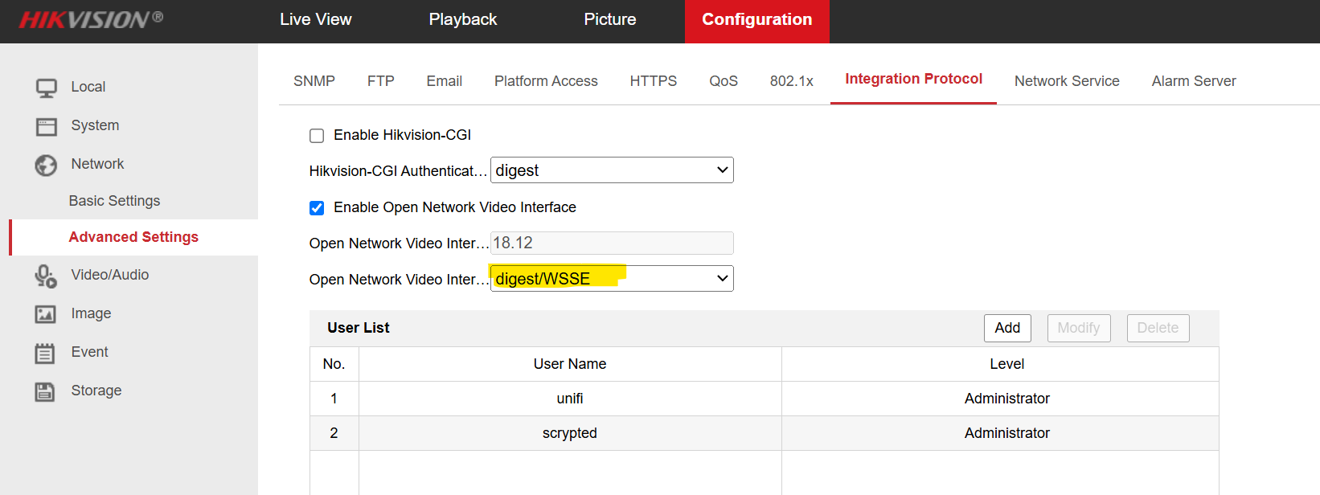Screen dimensions: 1320x495
Task: Click the version field showing 18.12
Action: 612,243
